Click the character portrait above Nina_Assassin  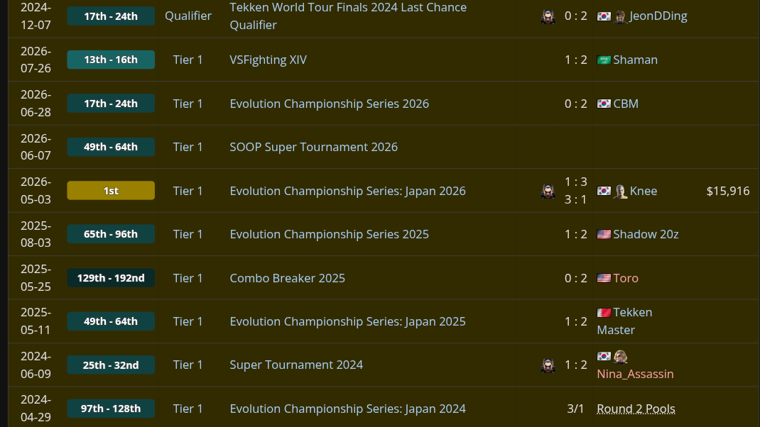coord(620,357)
